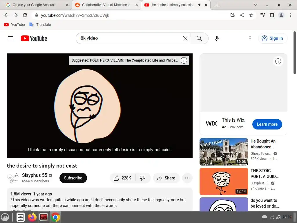Click the Share button under video
297x223 pixels.
166,178
